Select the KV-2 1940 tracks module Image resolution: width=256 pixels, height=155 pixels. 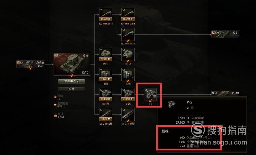(106, 115)
